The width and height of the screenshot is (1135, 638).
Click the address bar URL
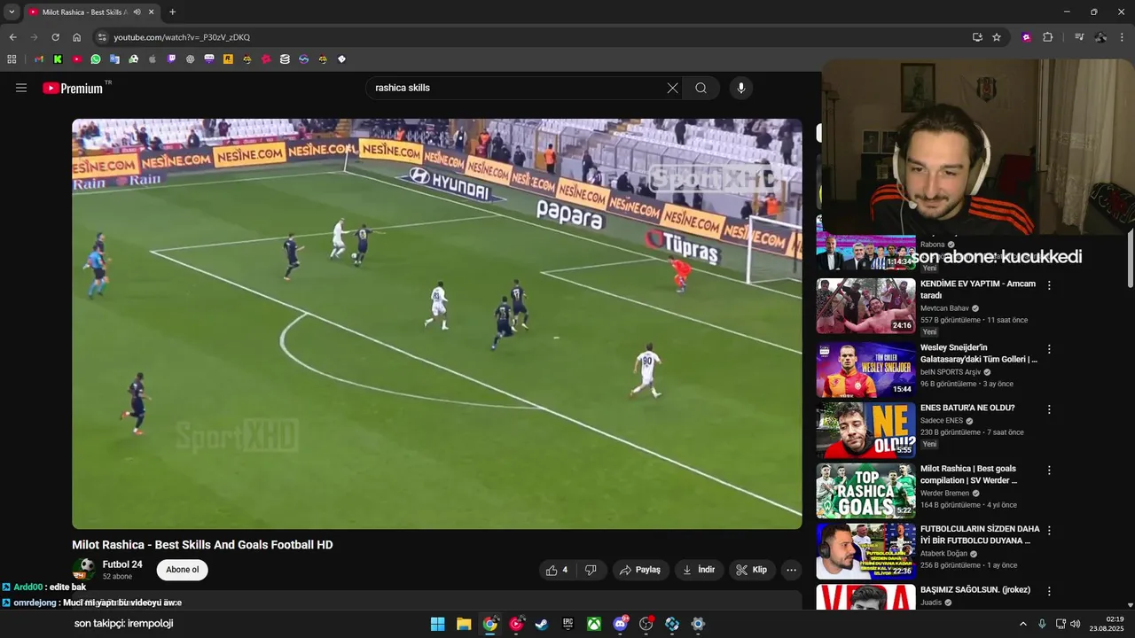182,37
